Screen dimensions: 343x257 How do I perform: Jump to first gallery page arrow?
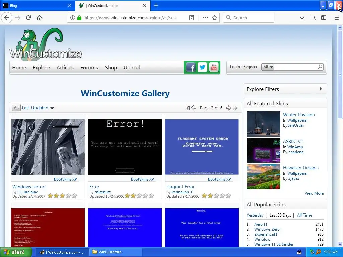click(x=188, y=108)
